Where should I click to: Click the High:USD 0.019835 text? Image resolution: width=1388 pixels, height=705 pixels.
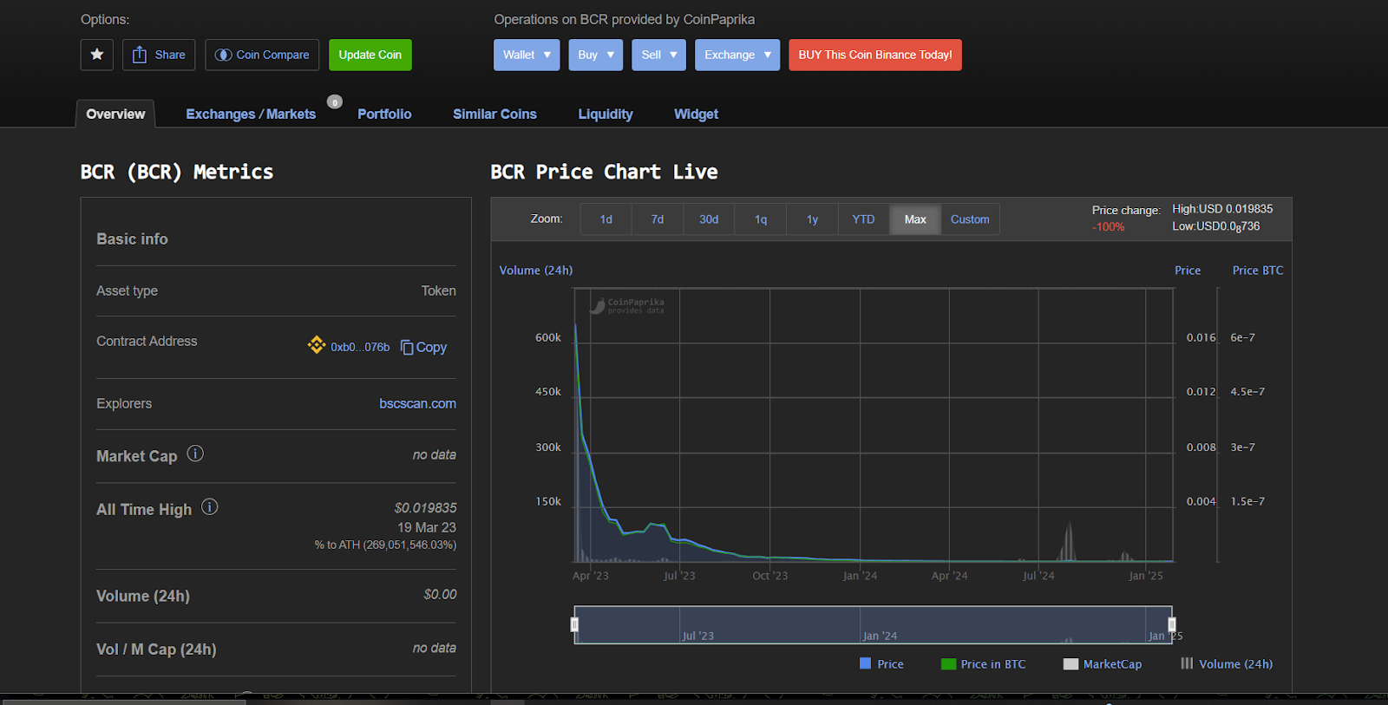[x=1222, y=209]
